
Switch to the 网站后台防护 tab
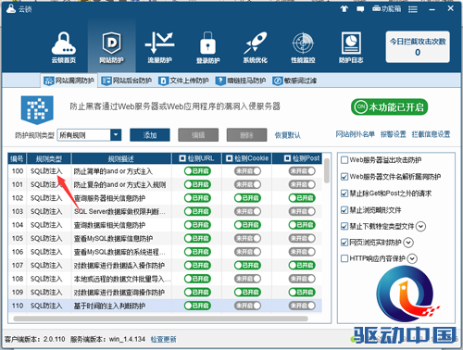pyautogui.click(x=127, y=81)
